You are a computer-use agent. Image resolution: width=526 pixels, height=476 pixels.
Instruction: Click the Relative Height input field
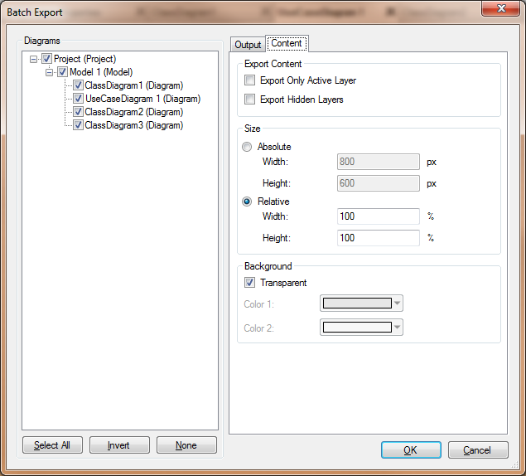tap(379, 238)
